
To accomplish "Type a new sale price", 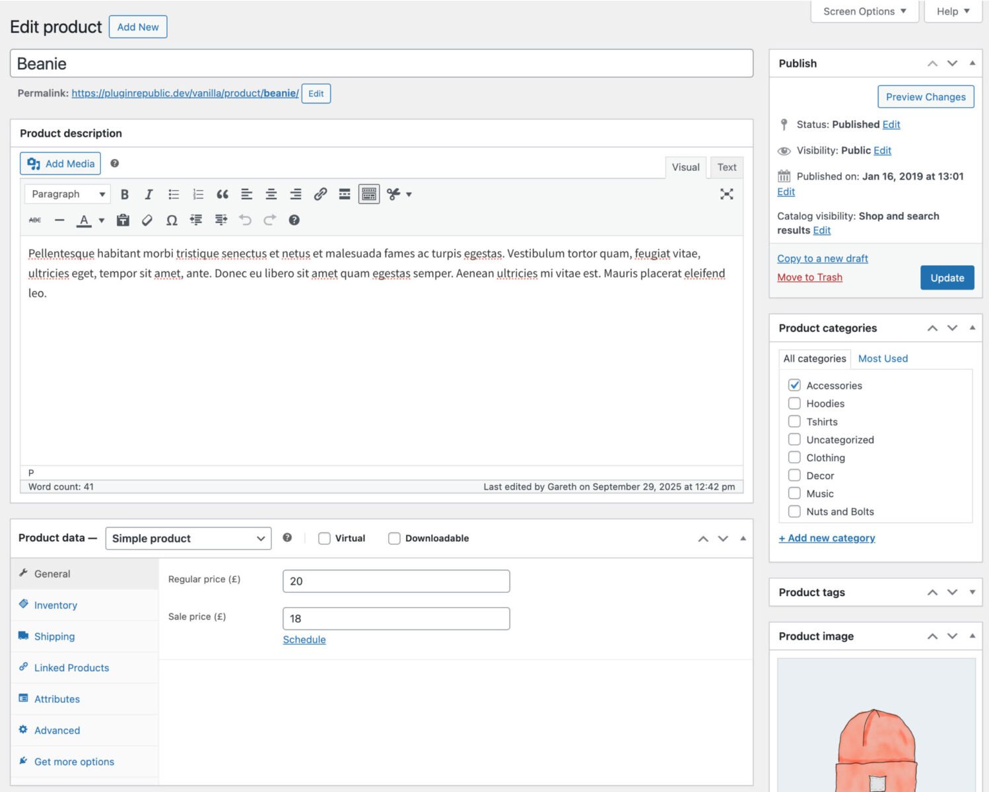I will click(x=395, y=618).
